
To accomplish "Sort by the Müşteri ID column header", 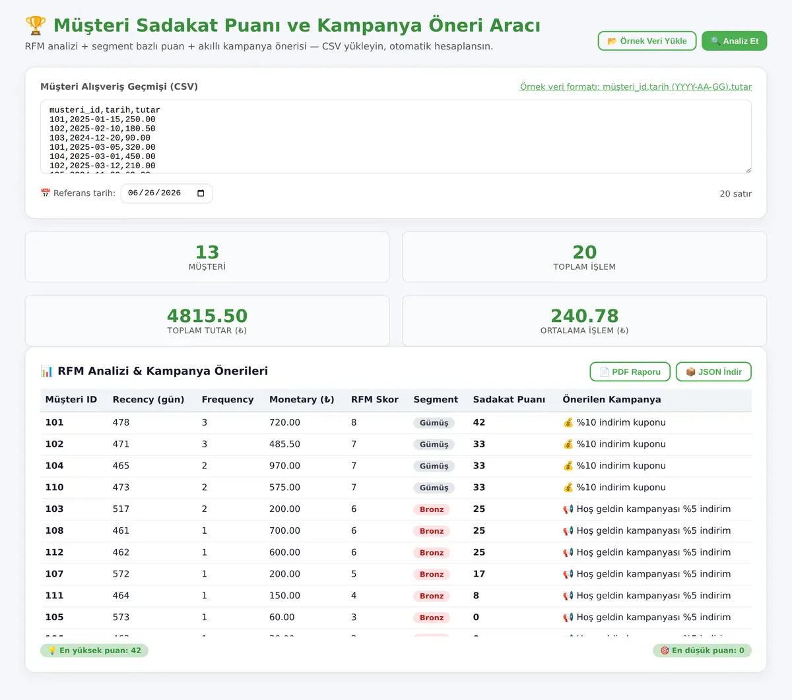I will click(x=71, y=400).
